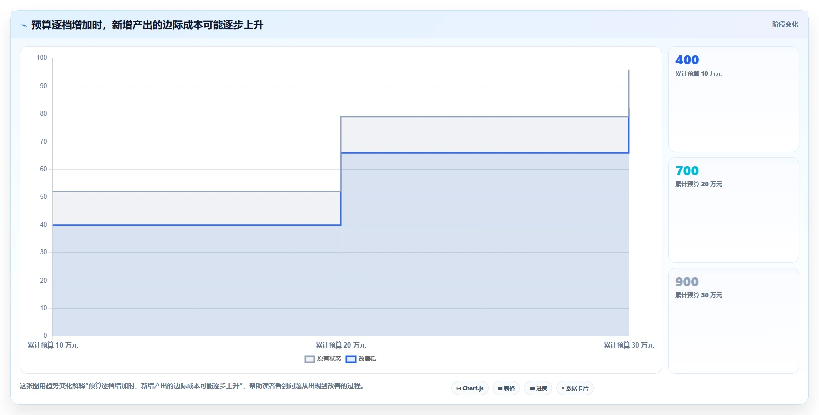Viewport: 819px width, 415px height.
Task: Select the 900 data card
Action: pos(734,321)
